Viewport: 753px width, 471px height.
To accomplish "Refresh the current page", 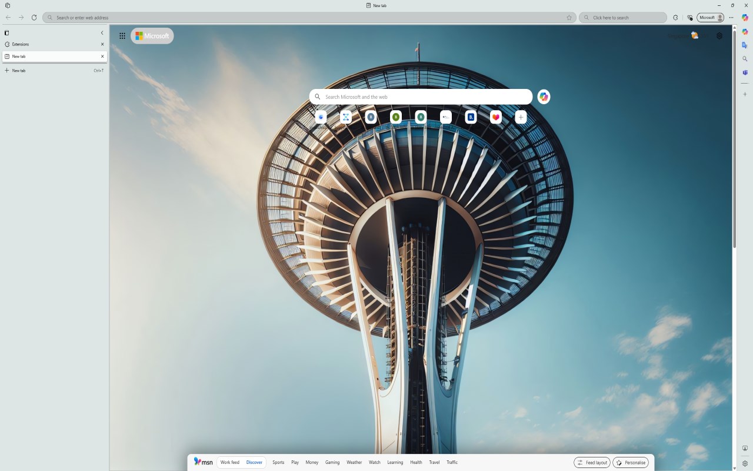I will coord(34,18).
